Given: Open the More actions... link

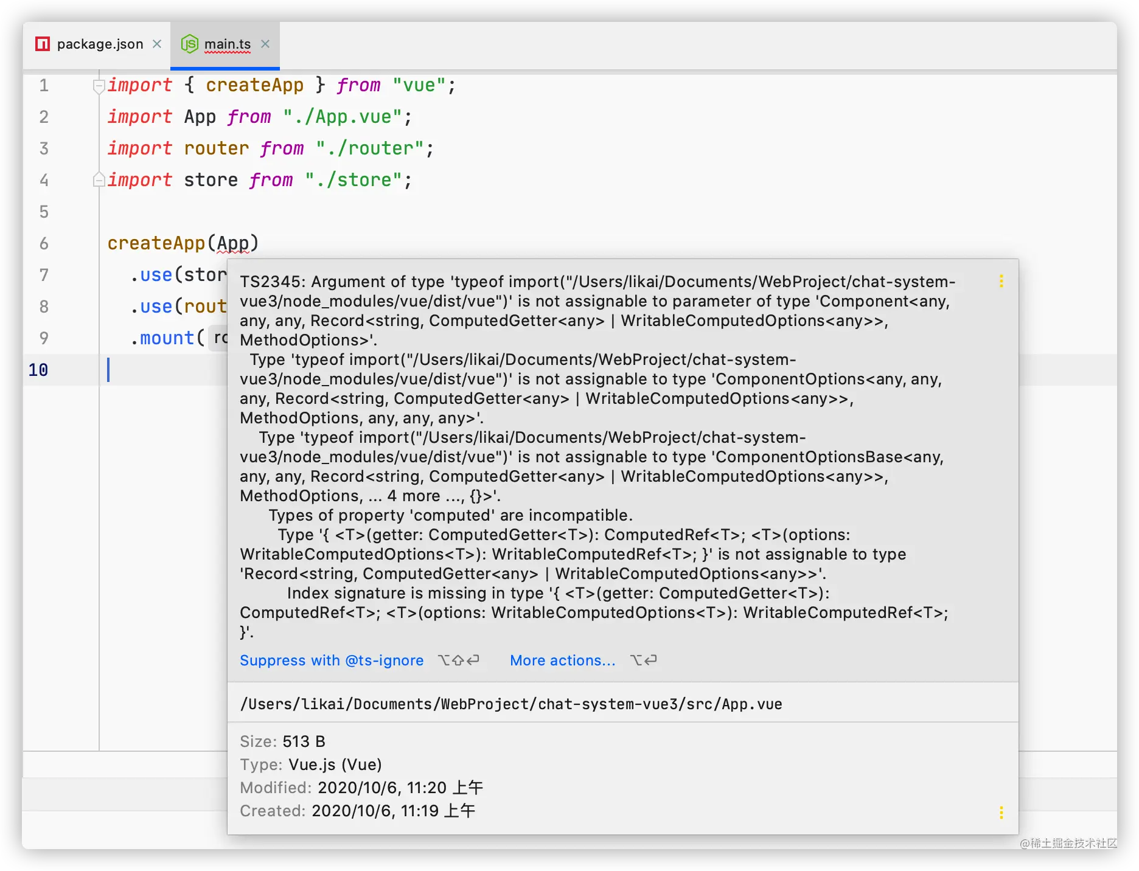Looking at the screenshot, I should click(563, 661).
